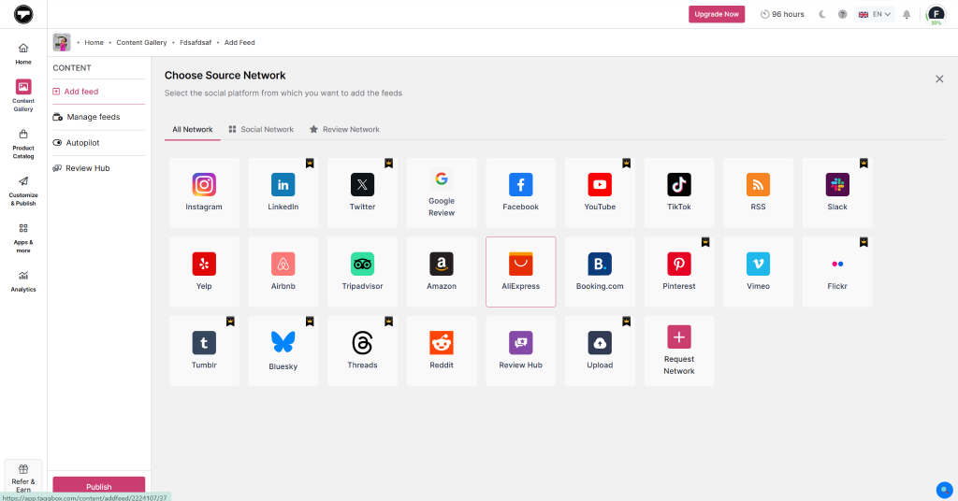
Task: Open the Autopilot menu item
Action: point(99,143)
